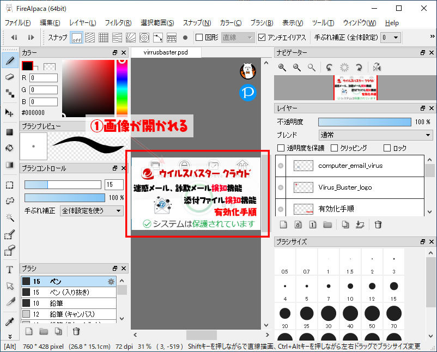Select the 鉛筆 brush size 10
This screenshot has height=352, width=437.
(69, 303)
